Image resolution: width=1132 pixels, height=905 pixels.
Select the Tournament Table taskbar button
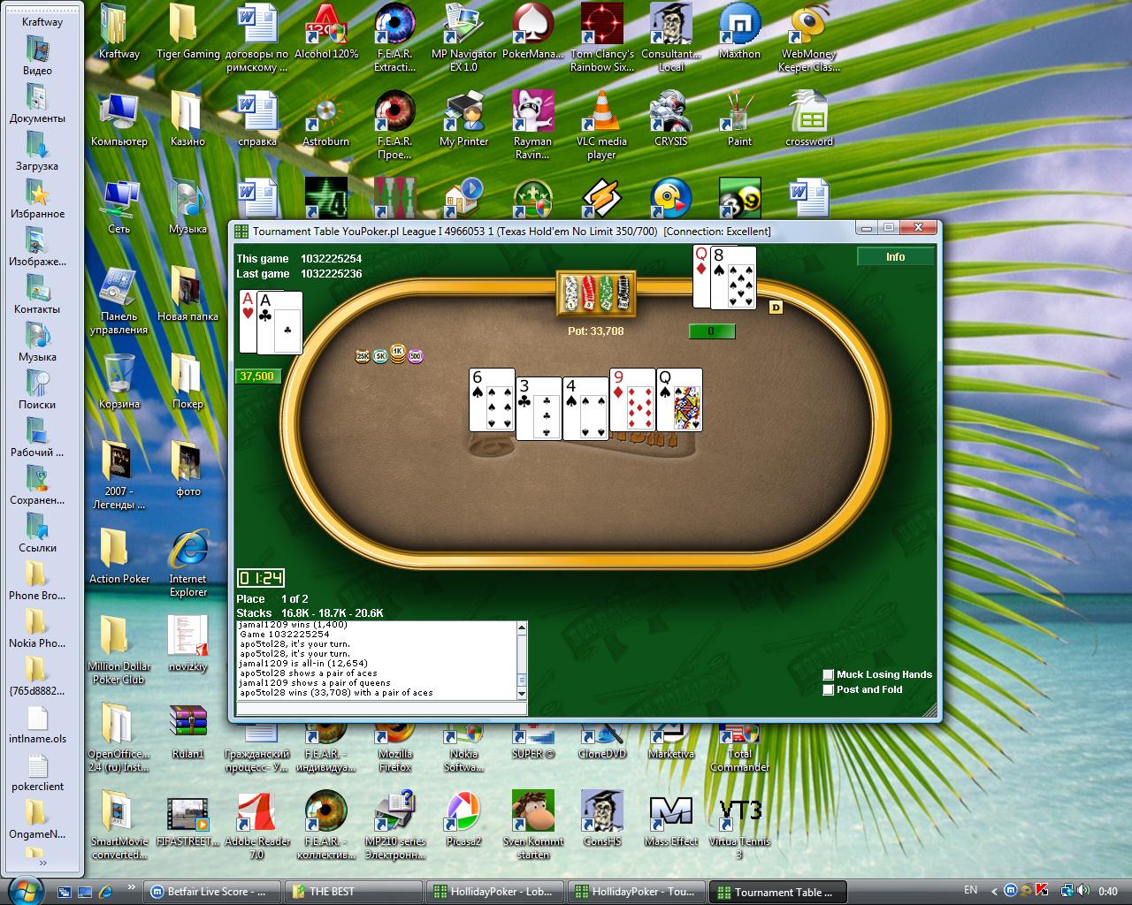(777, 892)
